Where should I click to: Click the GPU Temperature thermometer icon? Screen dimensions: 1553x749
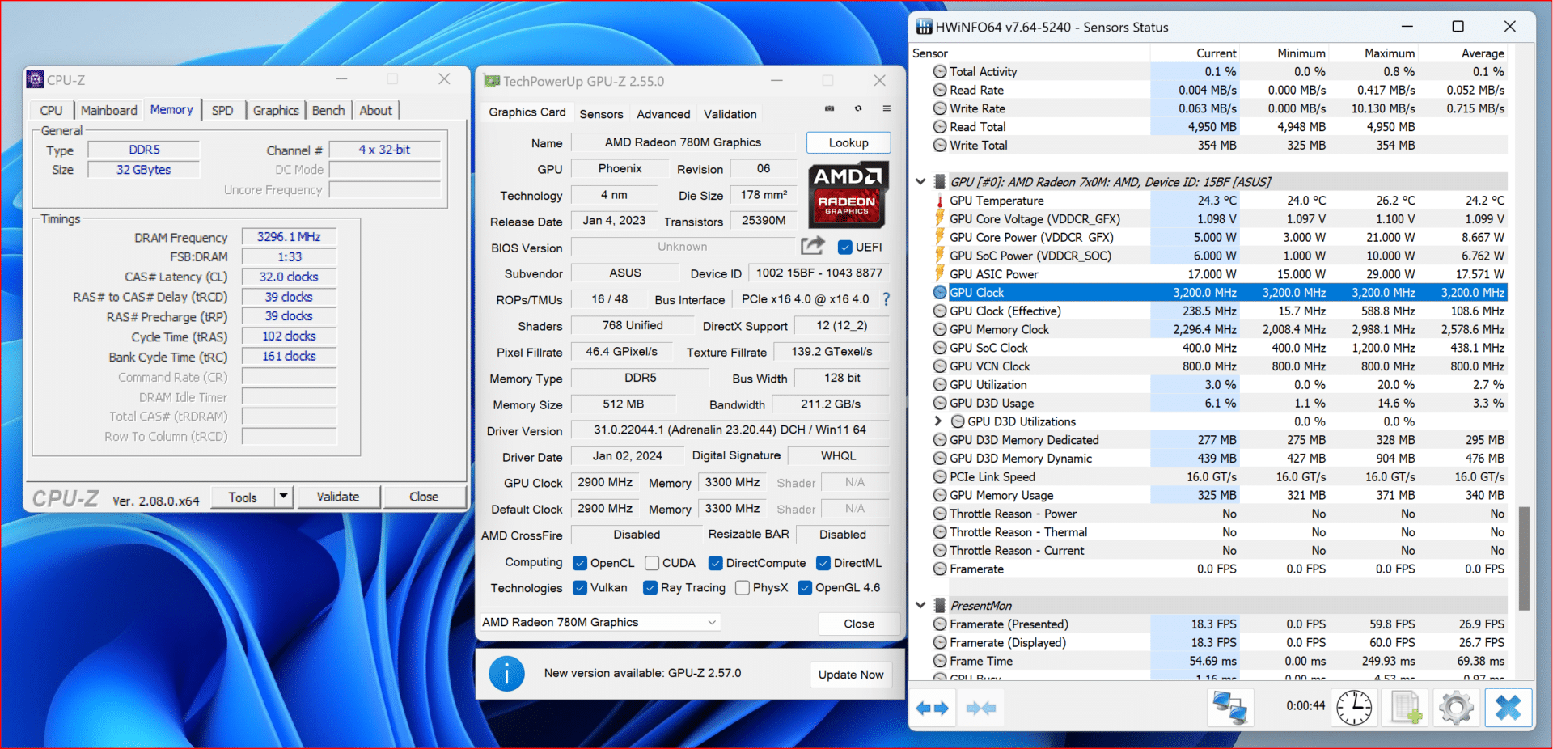point(940,201)
